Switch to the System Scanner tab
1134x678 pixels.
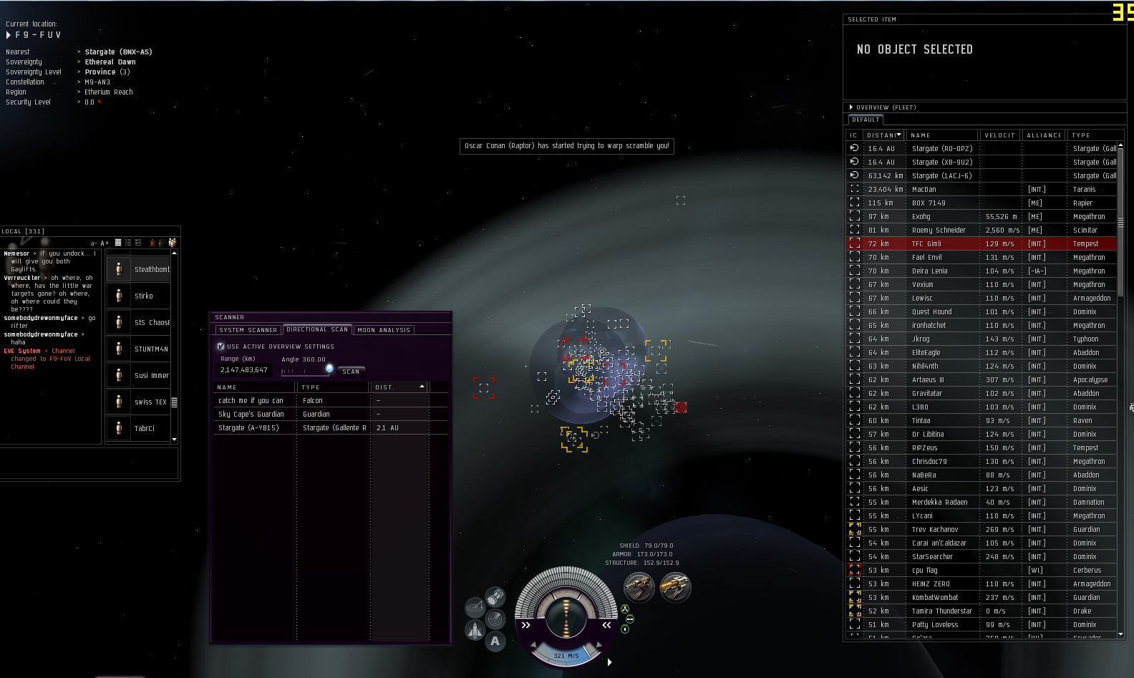click(248, 330)
